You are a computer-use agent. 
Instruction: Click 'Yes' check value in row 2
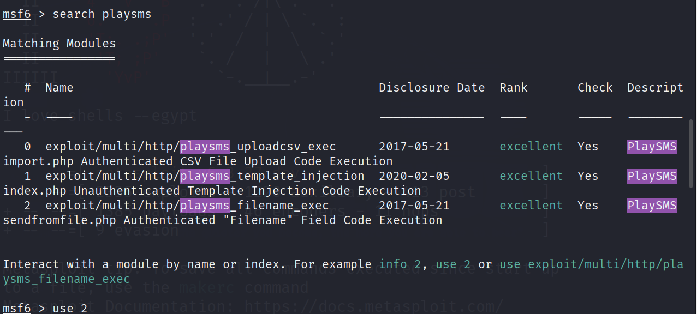click(588, 206)
